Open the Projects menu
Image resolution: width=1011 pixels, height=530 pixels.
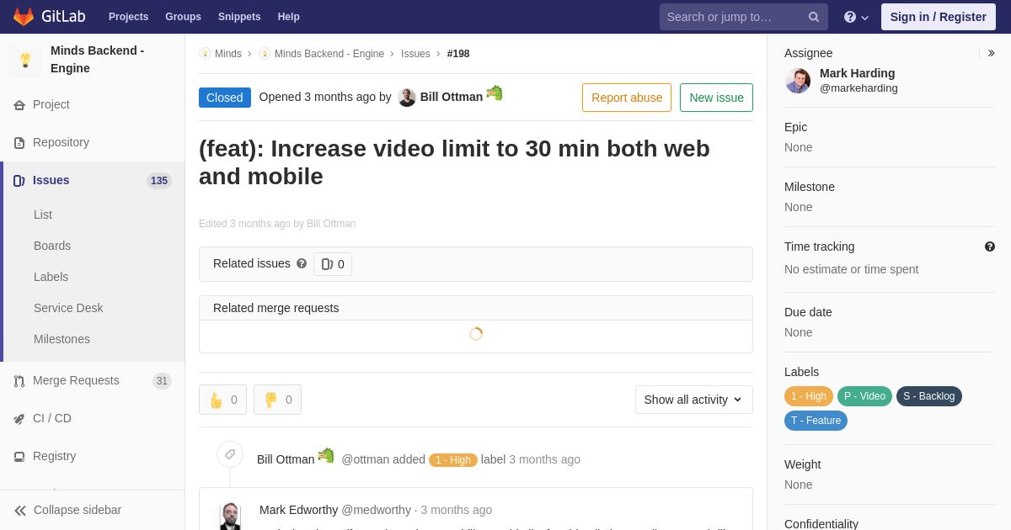coord(128,17)
